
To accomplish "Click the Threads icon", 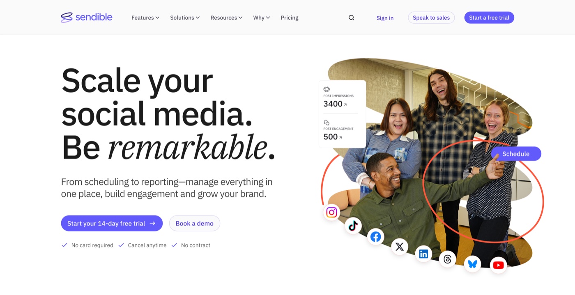I will (x=448, y=259).
